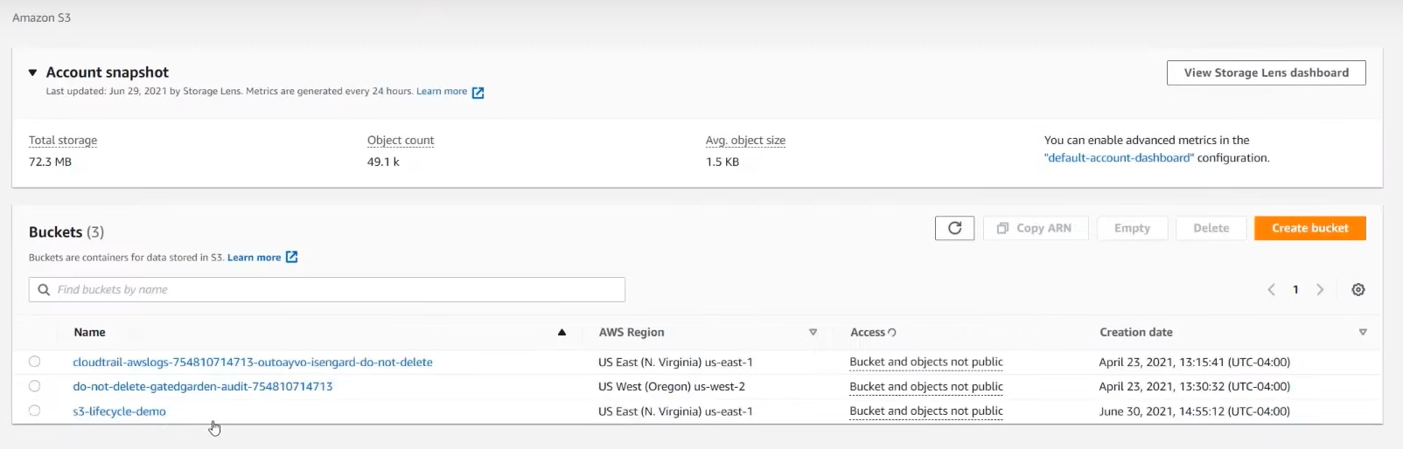Click the 1.5 KB average size value

click(722, 162)
